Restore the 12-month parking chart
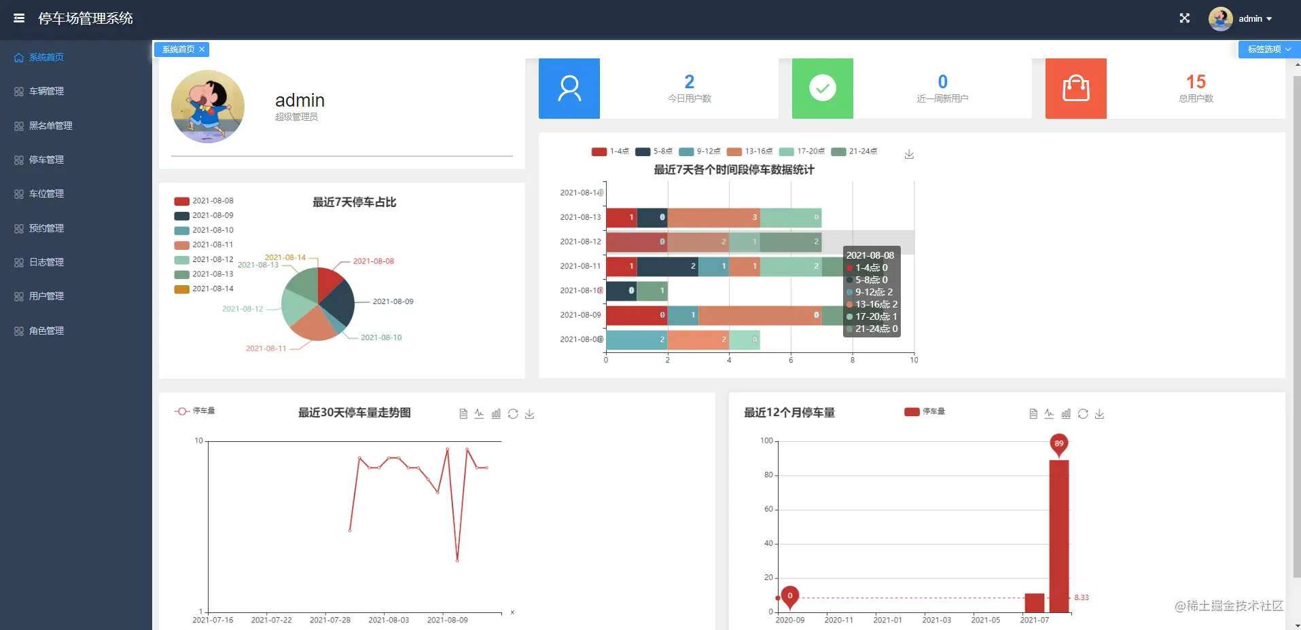 coord(1083,413)
